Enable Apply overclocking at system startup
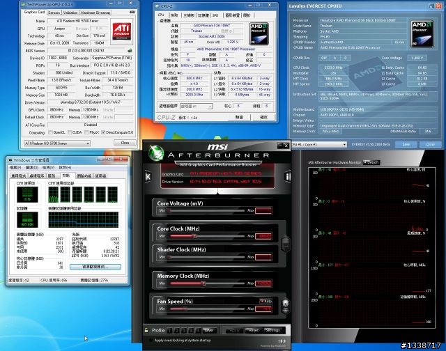Image resolution: width=446 pixels, height=351 pixels. pyautogui.click(x=151, y=340)
